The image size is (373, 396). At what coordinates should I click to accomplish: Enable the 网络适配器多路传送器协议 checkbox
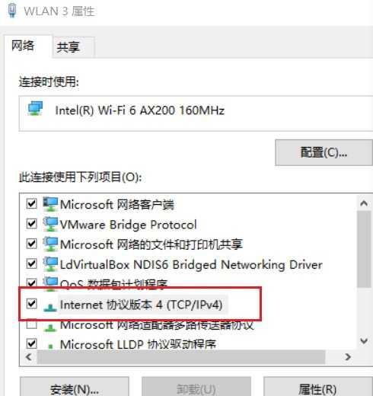pos(32,325)
